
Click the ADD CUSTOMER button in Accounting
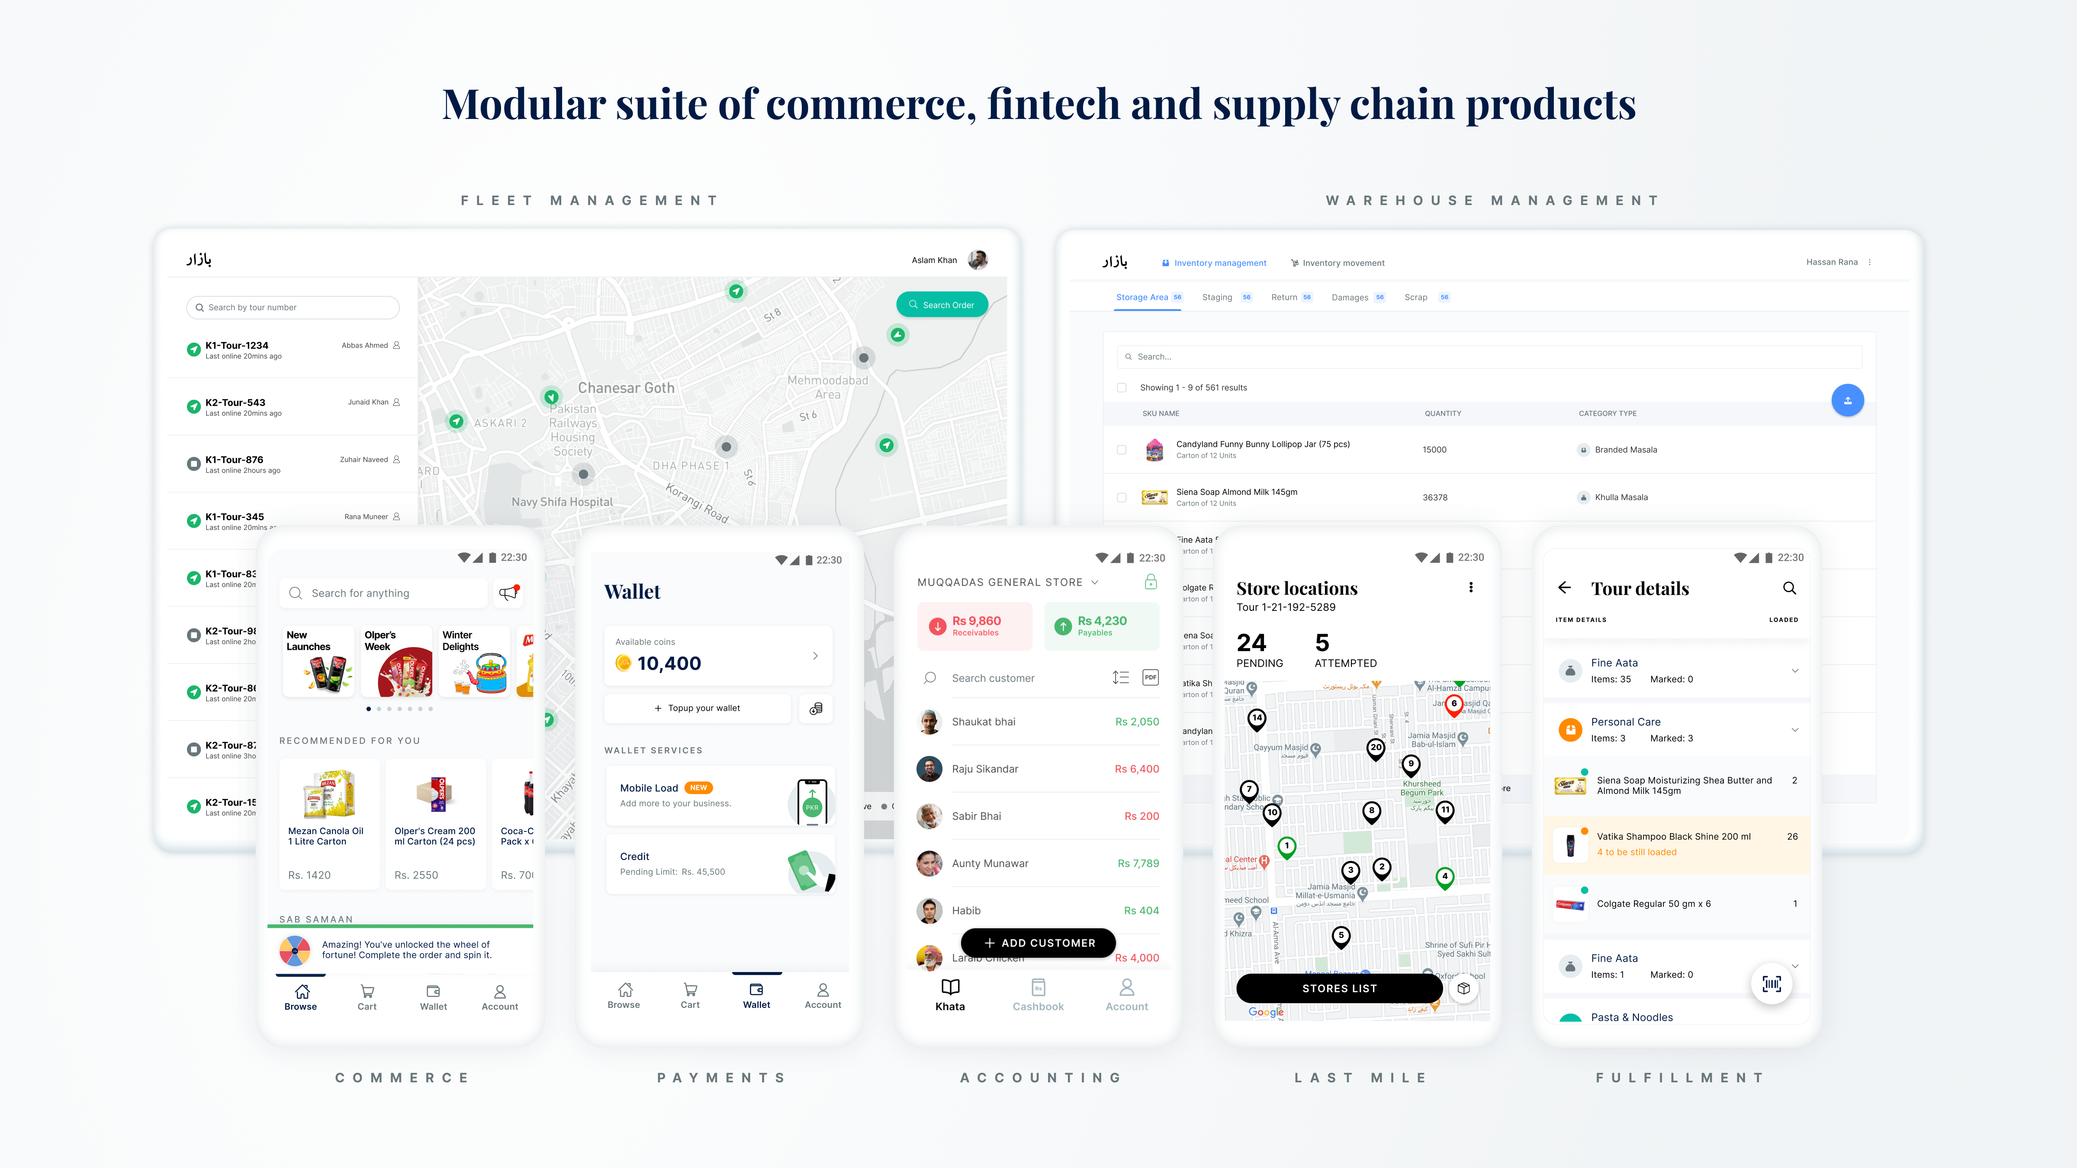pyautogui.click(x=1038, y=943)
